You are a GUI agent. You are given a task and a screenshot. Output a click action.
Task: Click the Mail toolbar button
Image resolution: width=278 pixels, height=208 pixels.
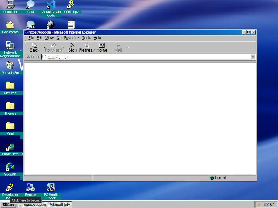[x=118, y=48]
